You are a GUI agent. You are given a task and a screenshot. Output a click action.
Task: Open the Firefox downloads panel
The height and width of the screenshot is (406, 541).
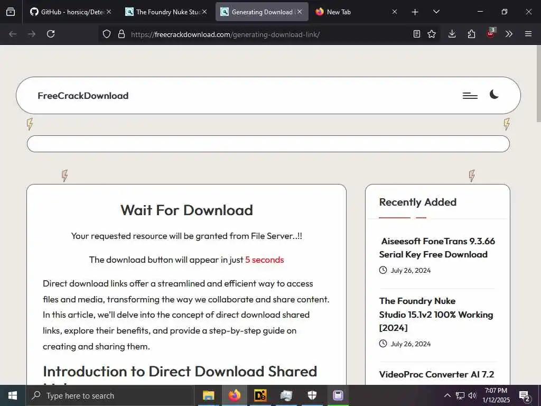452,34
